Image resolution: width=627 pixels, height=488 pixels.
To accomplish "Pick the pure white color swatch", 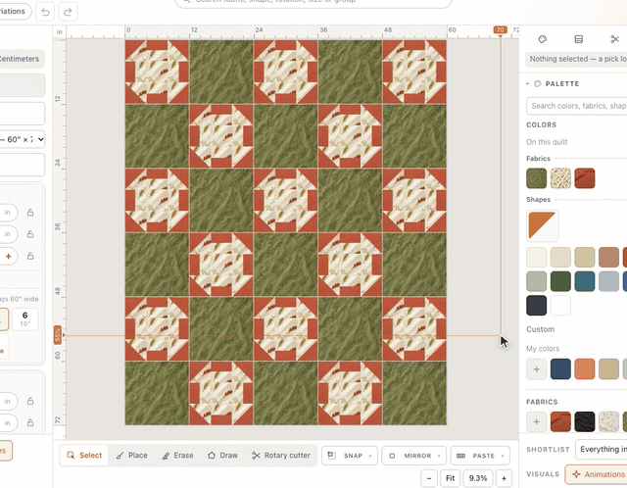I will (x=560, y=305).
